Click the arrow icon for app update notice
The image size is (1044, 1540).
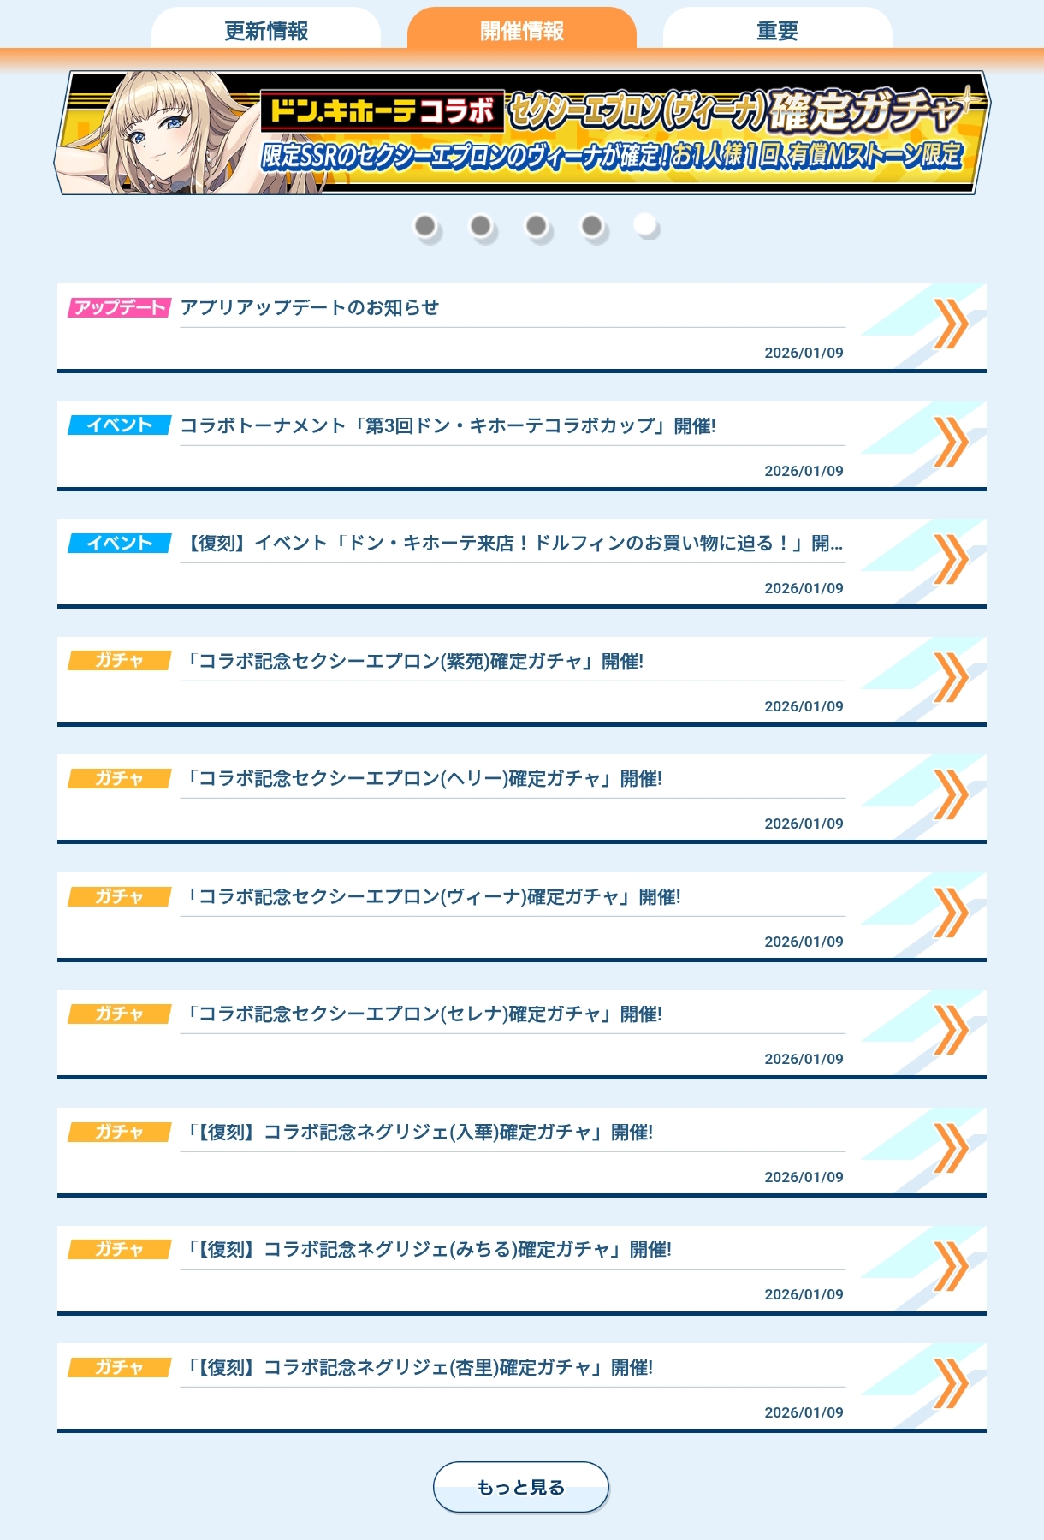pyautogui.click(x=950, y=324)
